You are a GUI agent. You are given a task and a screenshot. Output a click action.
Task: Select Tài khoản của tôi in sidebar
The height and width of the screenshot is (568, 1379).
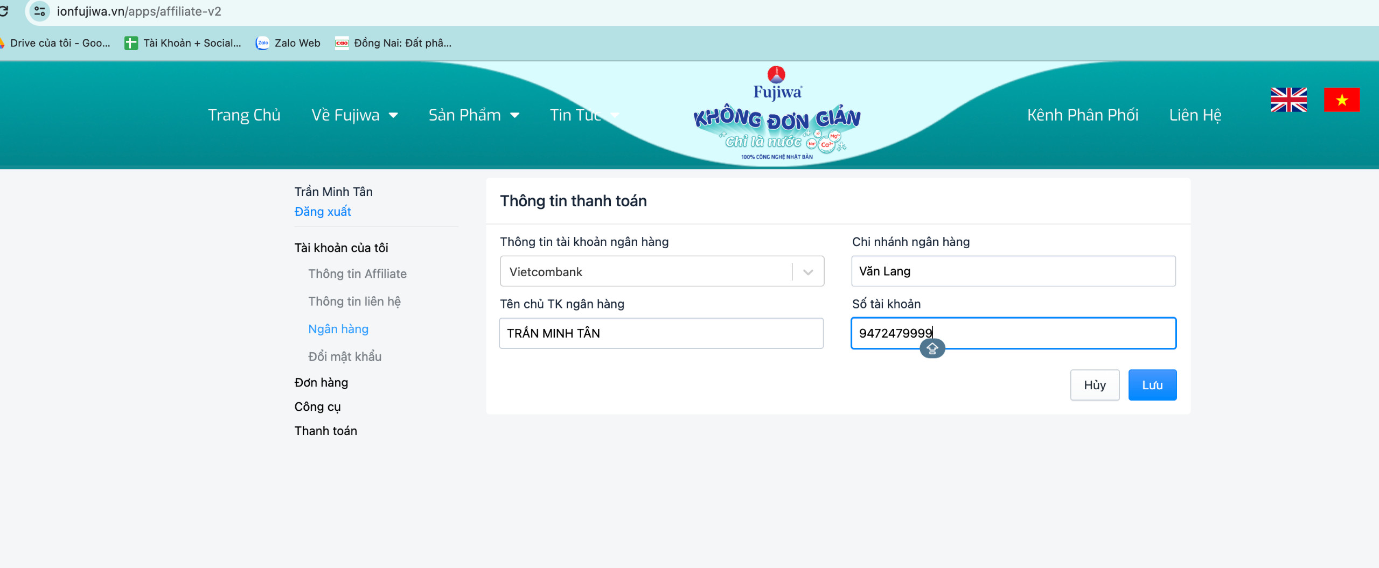tap(341, 248)
